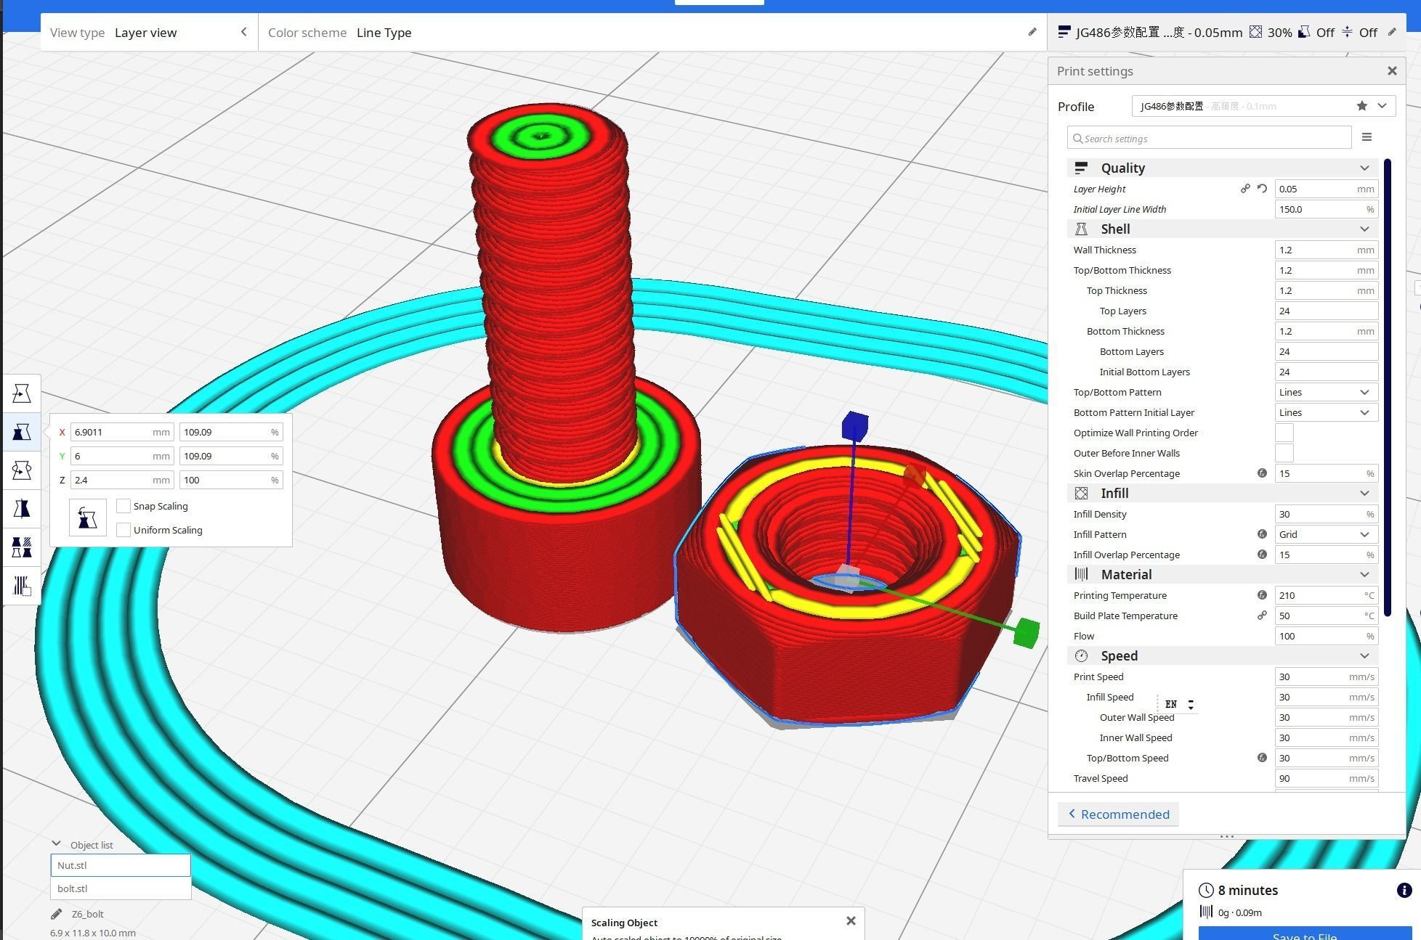Open the View type selector
1421x940 pixels.
pyautogui.click(x=145, y=33)
